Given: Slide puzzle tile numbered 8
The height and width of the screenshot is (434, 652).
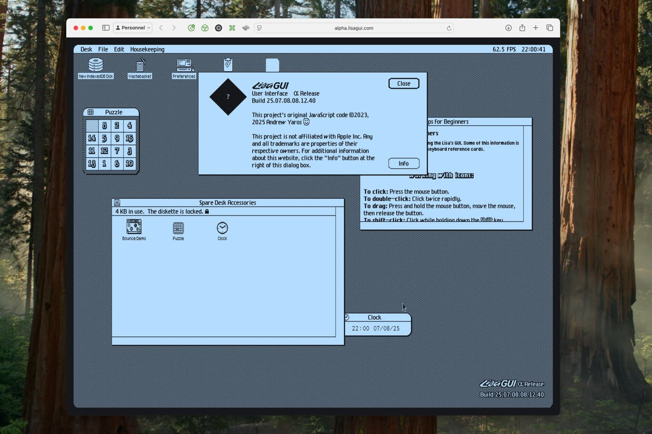Looking at the screenshot, I should (x=104, y=126).
